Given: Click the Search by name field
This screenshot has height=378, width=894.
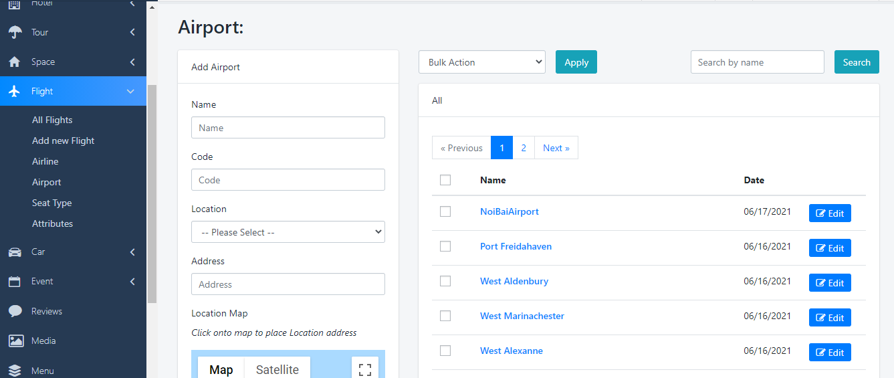Looking at the screenshot, I should [757, 62].
